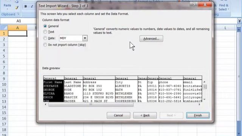
Task: Toggle Bold in Excel ribbon
Action: tap(26, 6)
